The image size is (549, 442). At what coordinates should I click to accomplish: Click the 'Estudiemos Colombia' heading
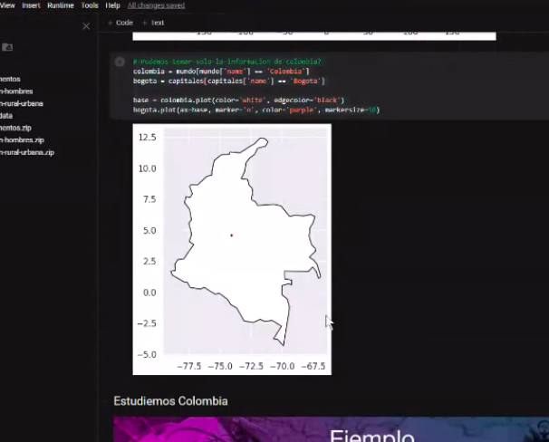pyautogui.click(x=170, y=401)
